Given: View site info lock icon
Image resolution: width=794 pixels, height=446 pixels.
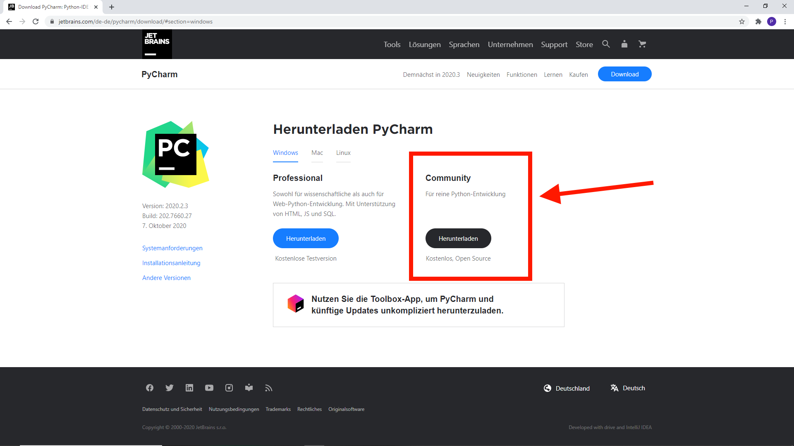Looking at the screenshot, I should (x=52, y=21).
